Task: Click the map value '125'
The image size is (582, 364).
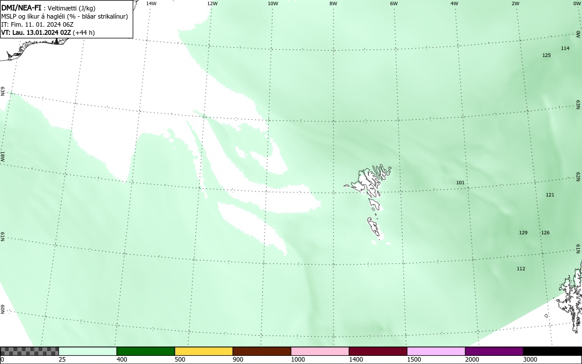Action: [546, 55]
